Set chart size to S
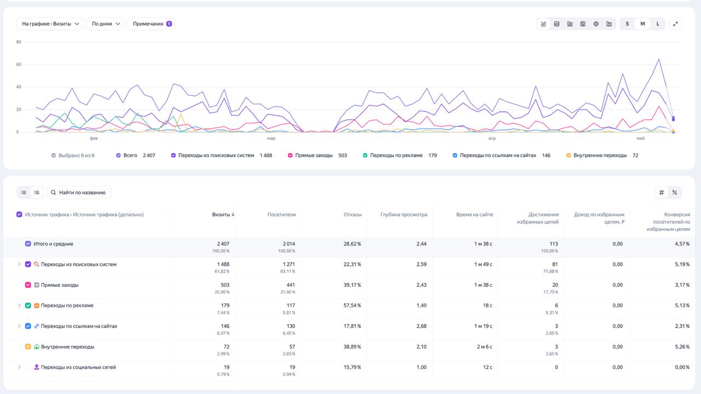 (x=627, y=24)
